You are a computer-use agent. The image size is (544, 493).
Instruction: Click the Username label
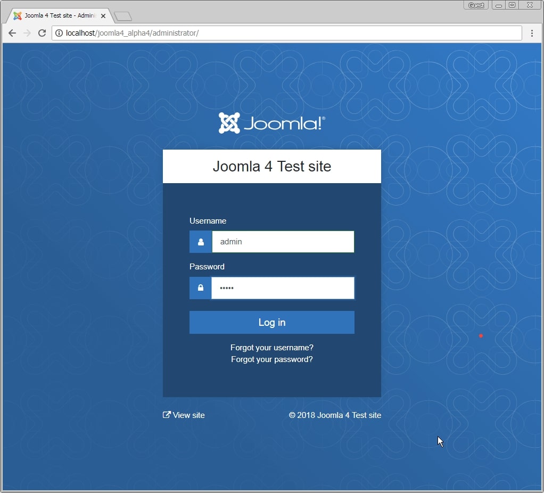[208, 221]
